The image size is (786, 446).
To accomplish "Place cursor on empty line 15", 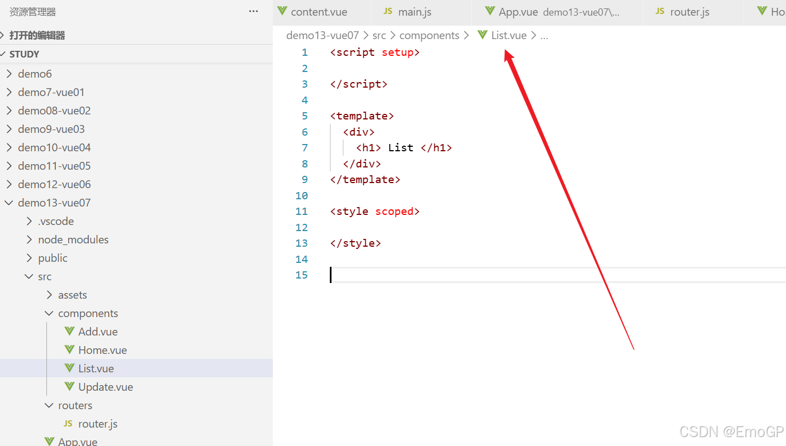I will 557,275.
